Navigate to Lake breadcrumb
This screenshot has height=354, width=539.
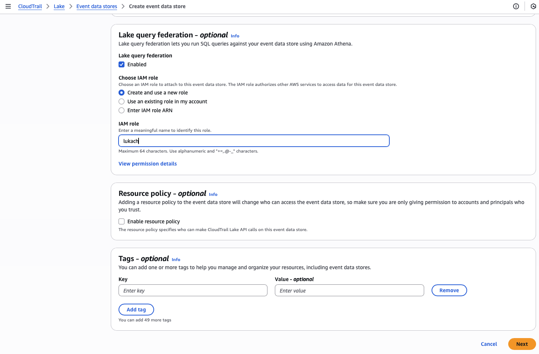coord(59,6)
